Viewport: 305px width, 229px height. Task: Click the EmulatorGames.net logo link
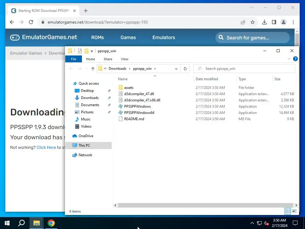coord(43,37)
